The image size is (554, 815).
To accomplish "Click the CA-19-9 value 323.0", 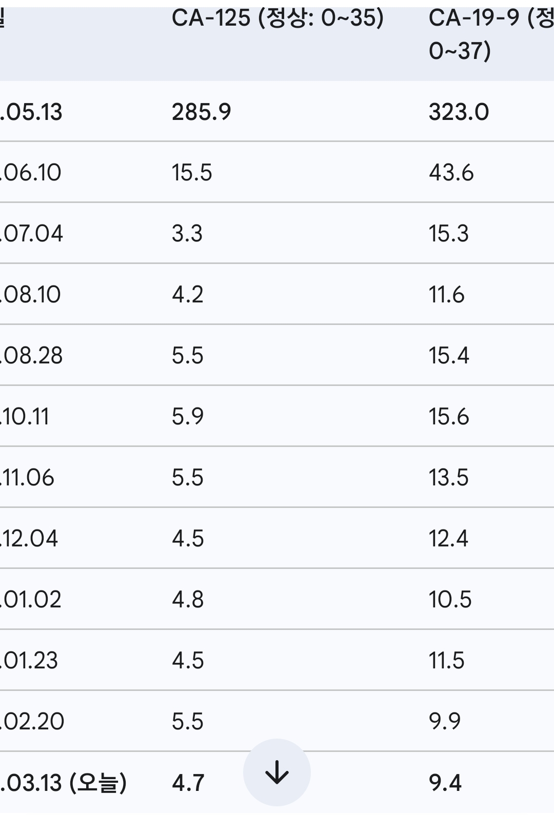I will click(x=459, y=112).
